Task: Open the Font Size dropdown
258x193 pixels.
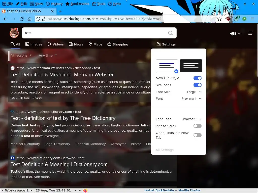Action: 194,92
